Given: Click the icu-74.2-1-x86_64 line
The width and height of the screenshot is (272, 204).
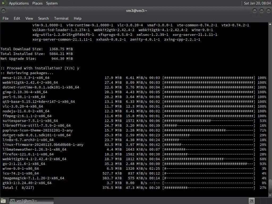Looking at the screenshot, I should click(134, 173).
